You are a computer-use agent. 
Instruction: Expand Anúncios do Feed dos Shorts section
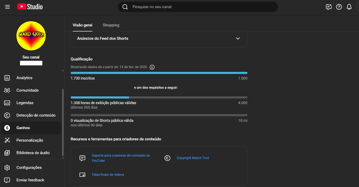click(x=238, y=38)
